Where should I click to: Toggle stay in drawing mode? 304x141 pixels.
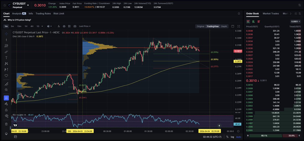click(6, 104)
